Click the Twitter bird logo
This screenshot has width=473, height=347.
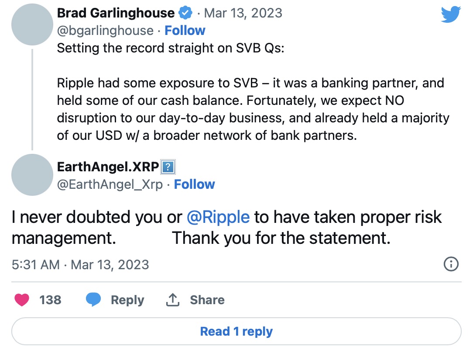coord(451,14)
